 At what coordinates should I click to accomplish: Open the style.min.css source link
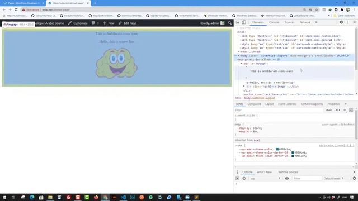tap(337, 145)
